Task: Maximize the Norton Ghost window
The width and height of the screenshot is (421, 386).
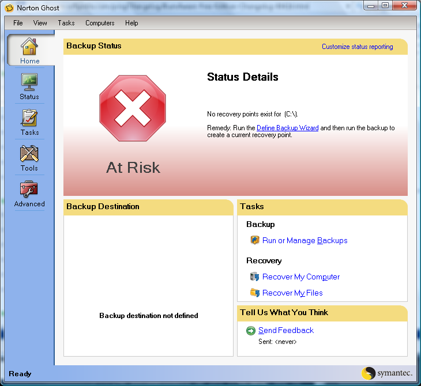Action: (x=385, y=6)
